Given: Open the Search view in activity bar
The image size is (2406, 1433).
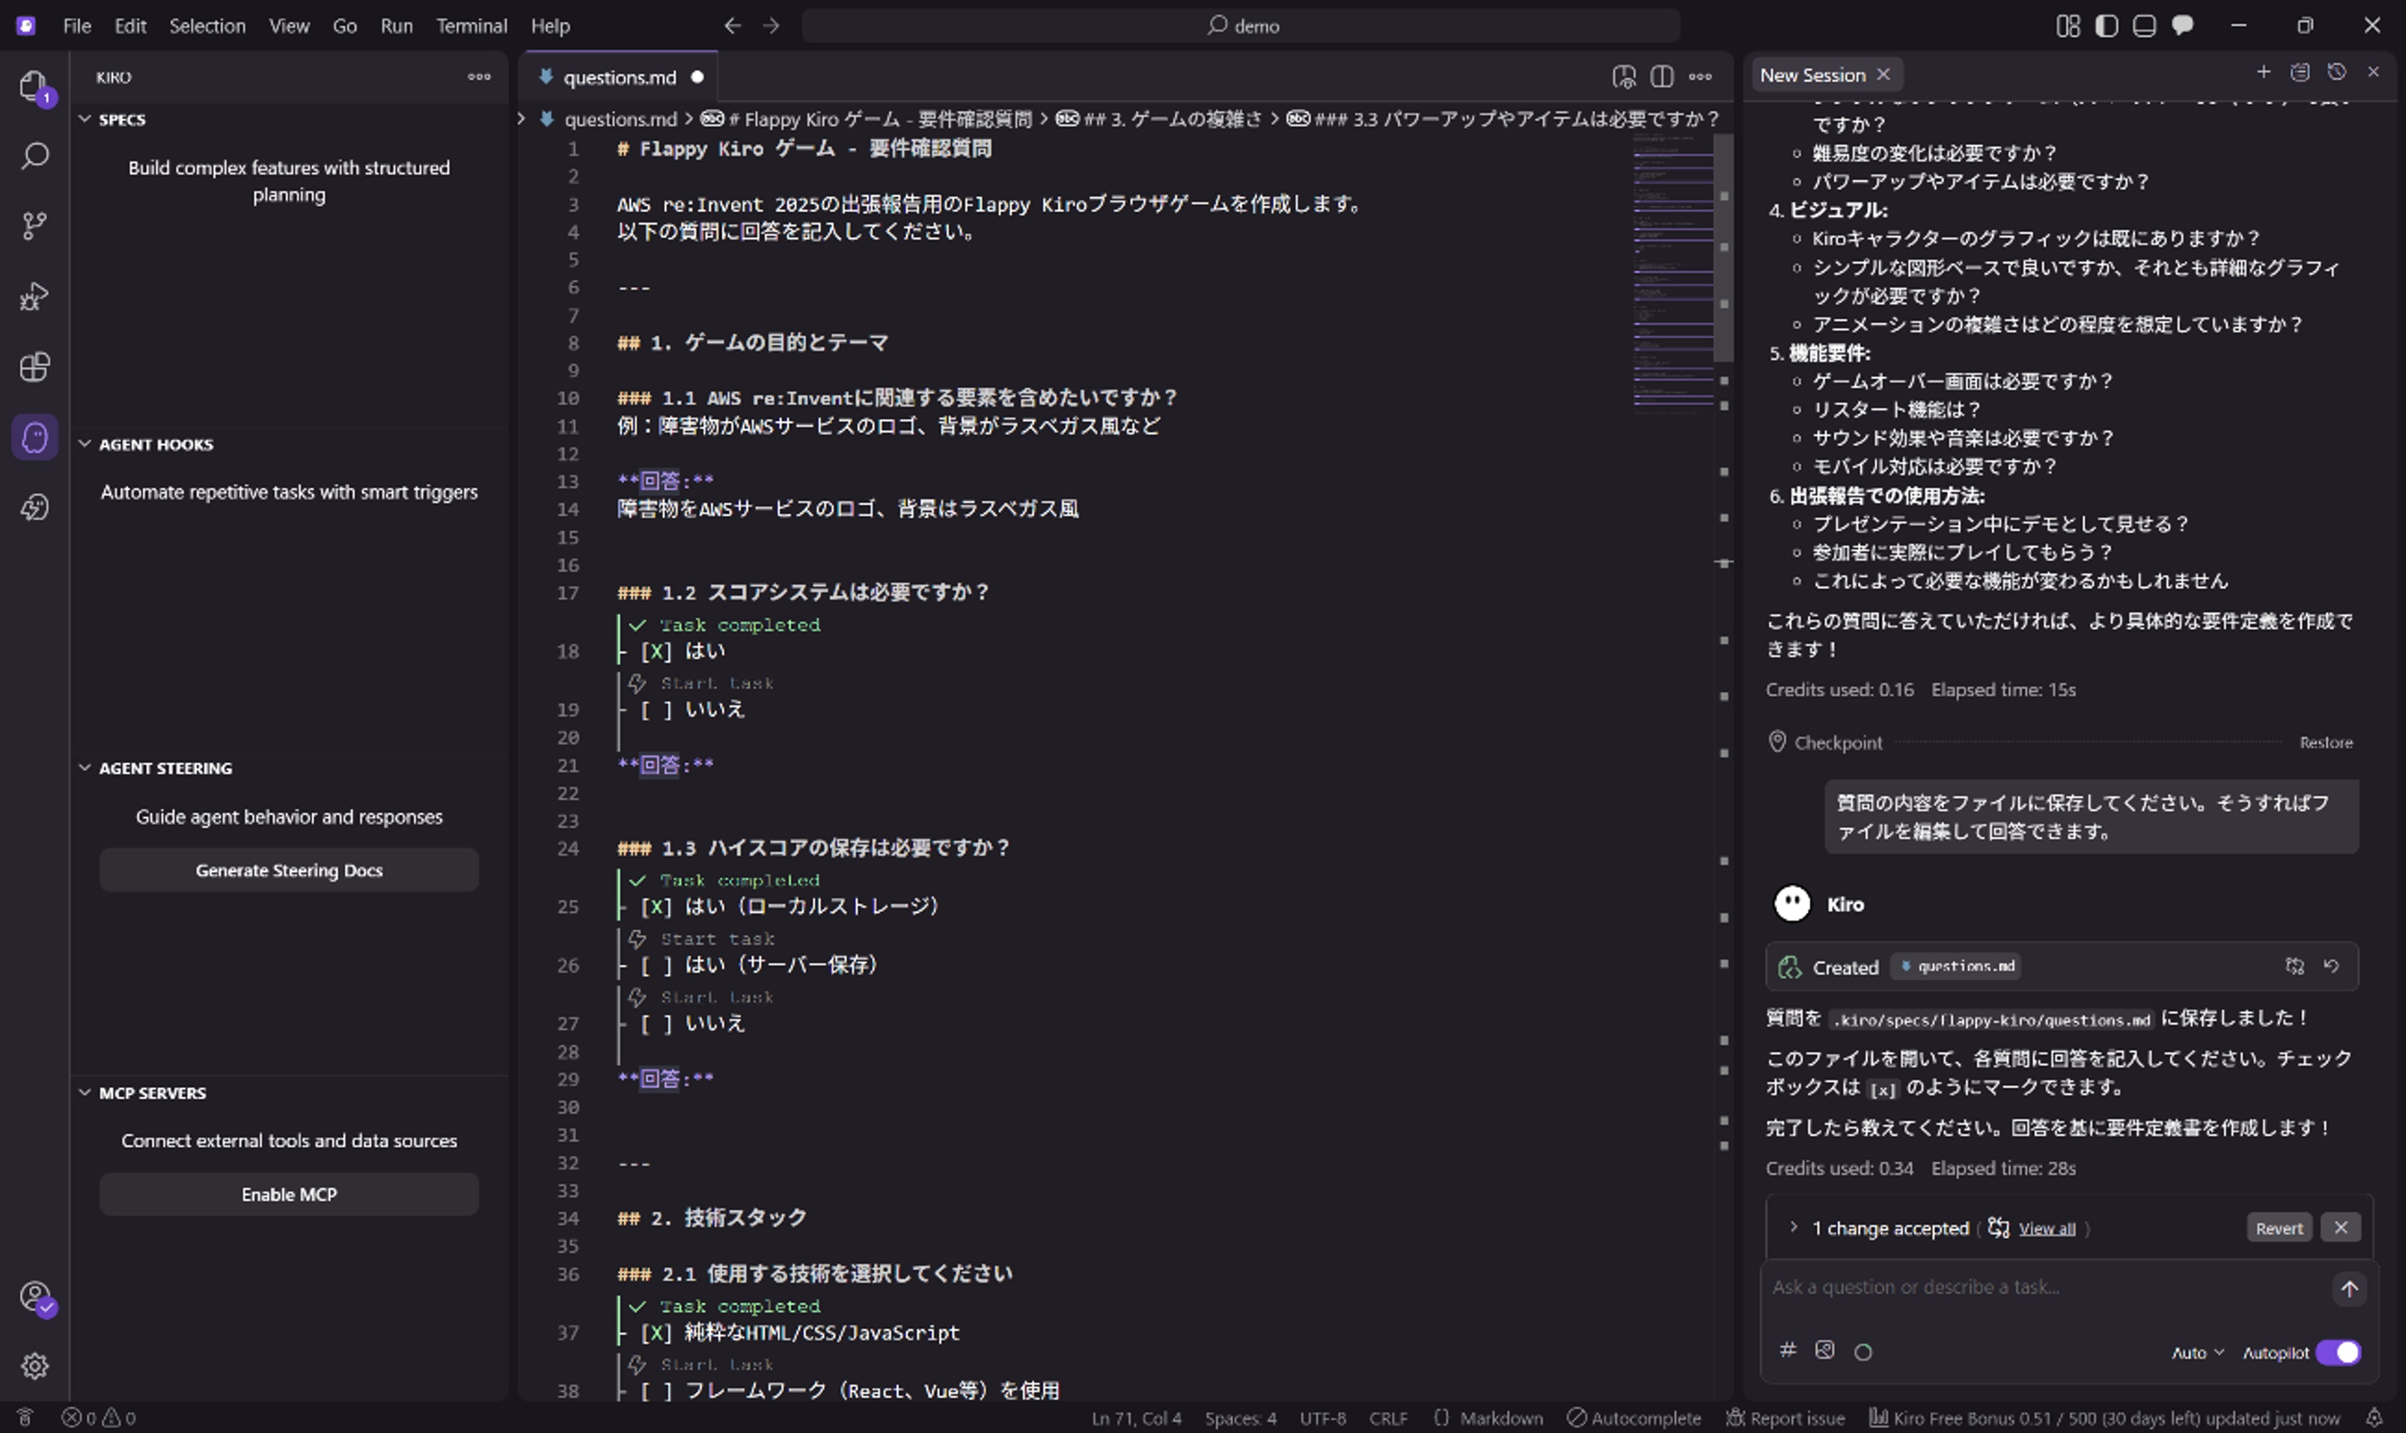Looking at the screenshot, I should pos(35,156).
